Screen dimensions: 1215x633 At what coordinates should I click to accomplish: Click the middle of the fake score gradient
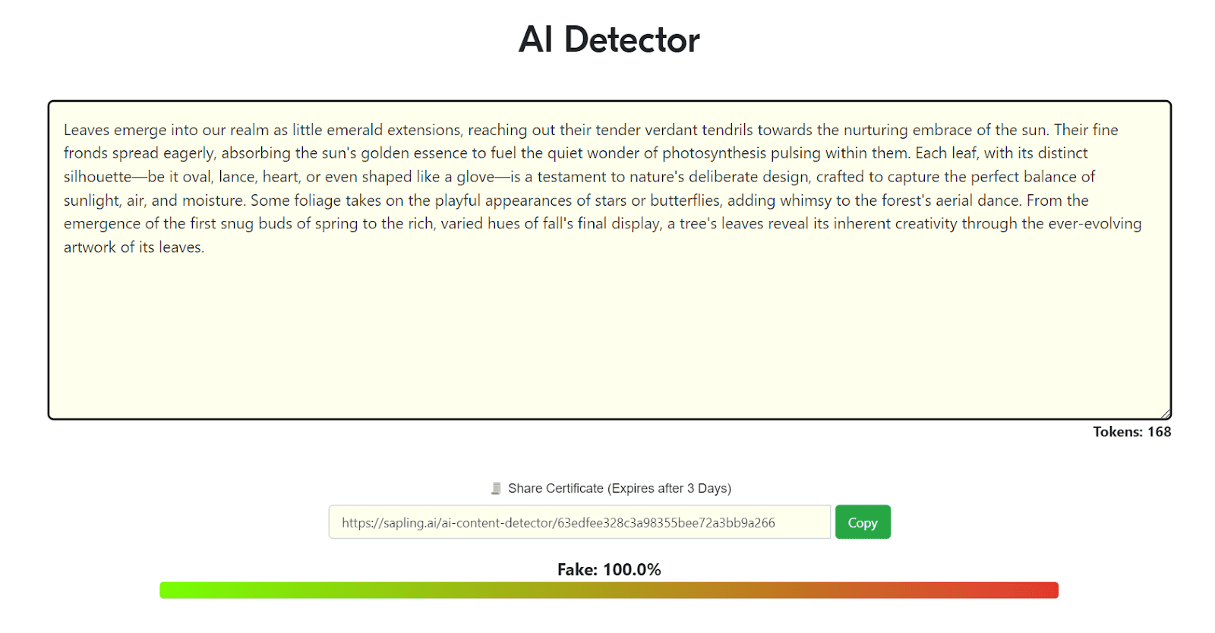(x=609, y=590)
